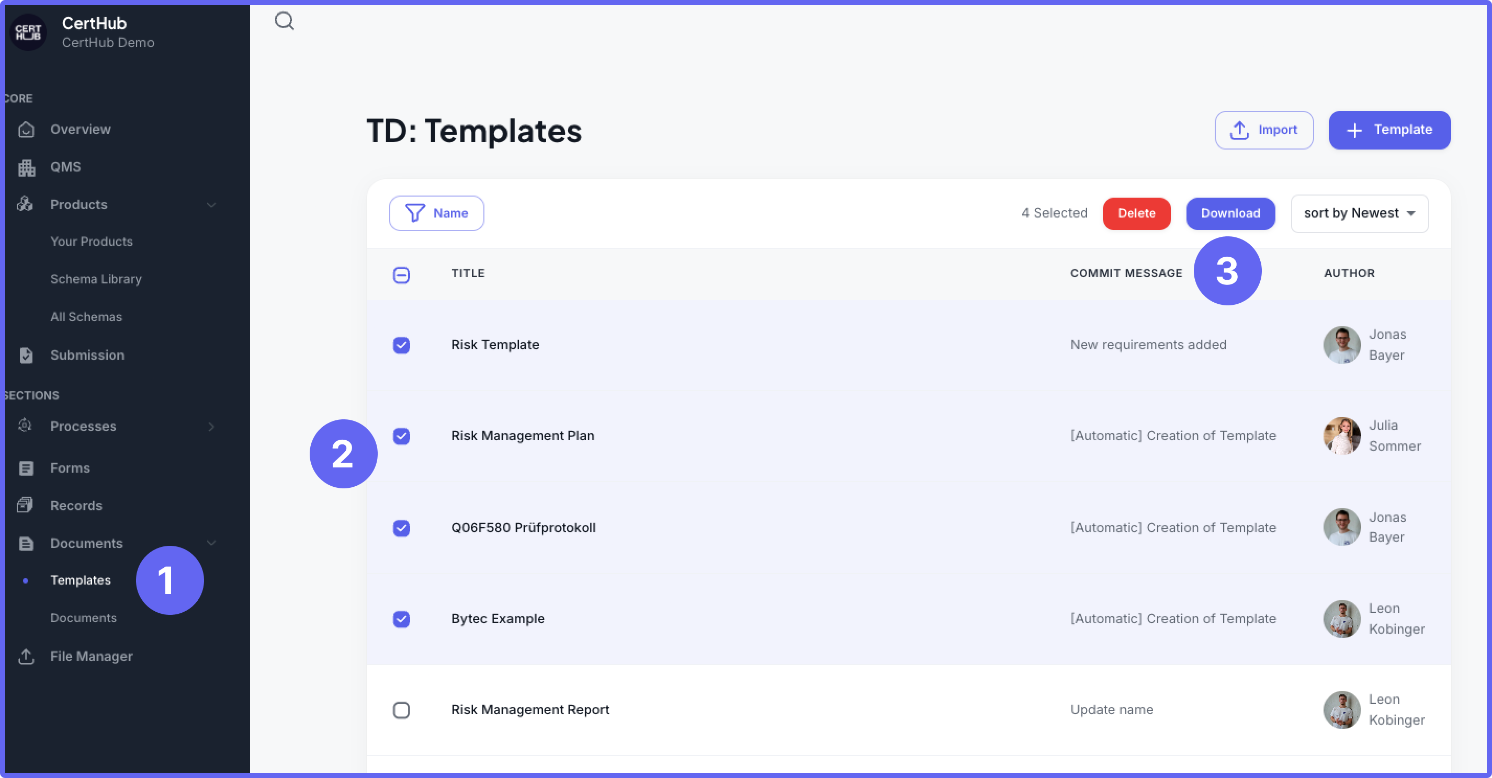Open the Name filter control
This screenshot has width=1492, height=778.
tap(437, 213)
